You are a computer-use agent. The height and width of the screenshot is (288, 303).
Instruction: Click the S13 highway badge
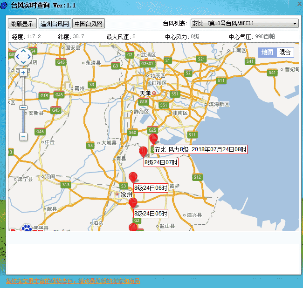click(x=66, y=185)
